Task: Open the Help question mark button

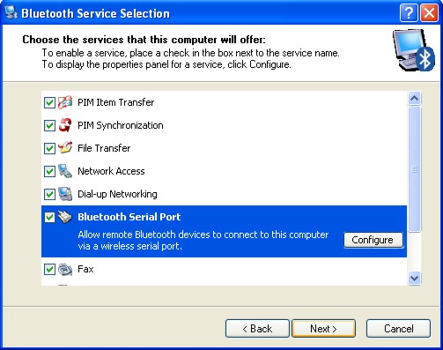Action: [x=409, y=13]
